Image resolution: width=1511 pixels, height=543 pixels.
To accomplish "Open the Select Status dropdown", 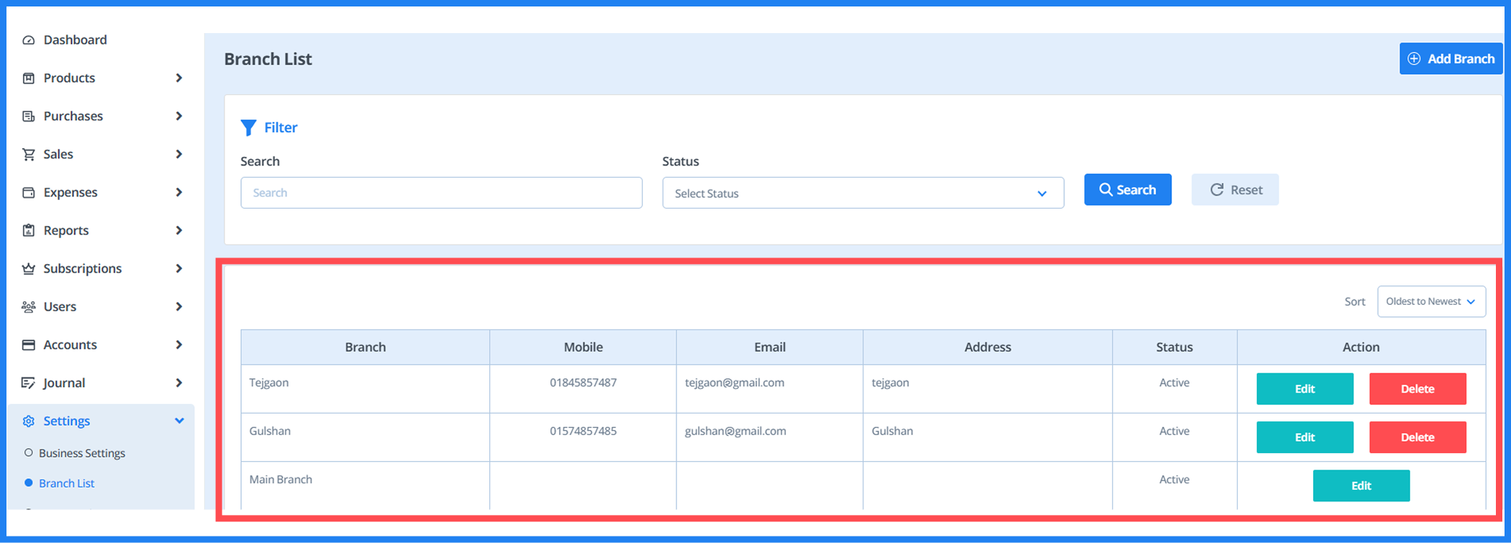I will (863, 193).
